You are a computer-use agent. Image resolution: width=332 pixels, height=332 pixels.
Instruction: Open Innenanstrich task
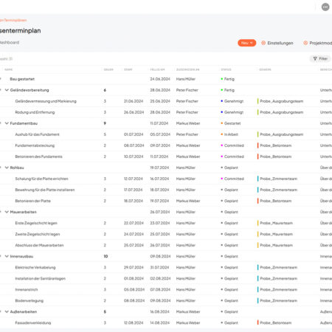click(x=27, y=289)
